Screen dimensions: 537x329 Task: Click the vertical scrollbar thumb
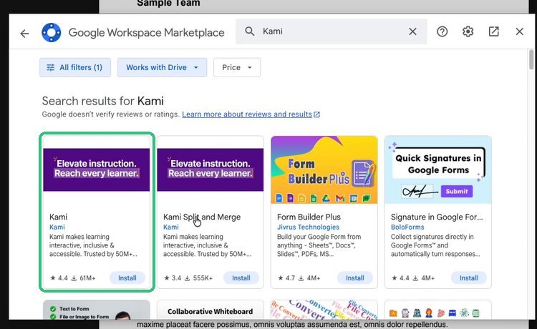point(531,59)
